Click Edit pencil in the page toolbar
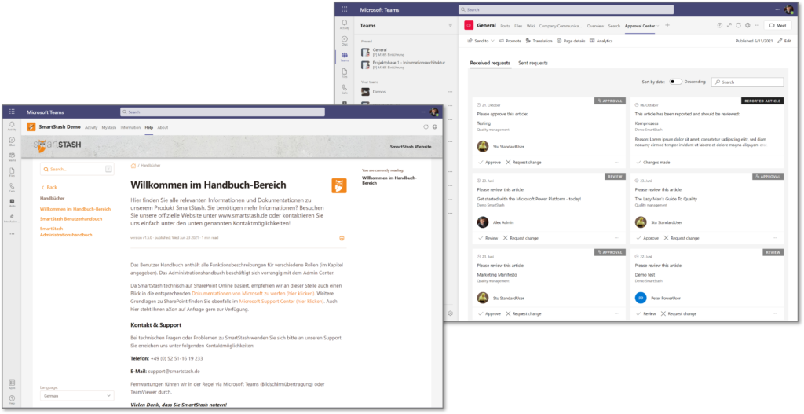 click(784, 41)
